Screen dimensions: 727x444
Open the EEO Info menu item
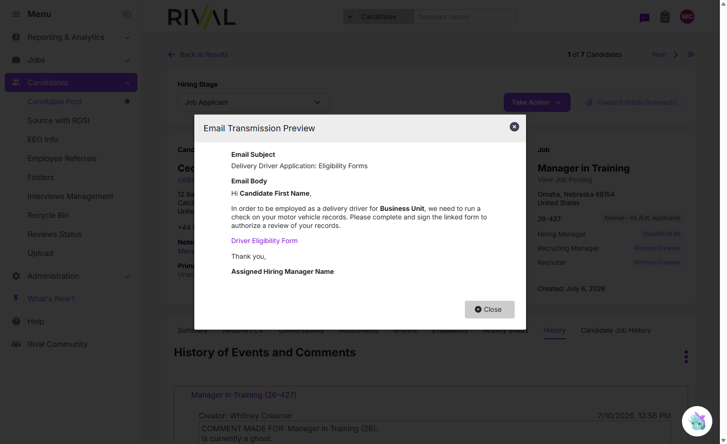(43, 139)
